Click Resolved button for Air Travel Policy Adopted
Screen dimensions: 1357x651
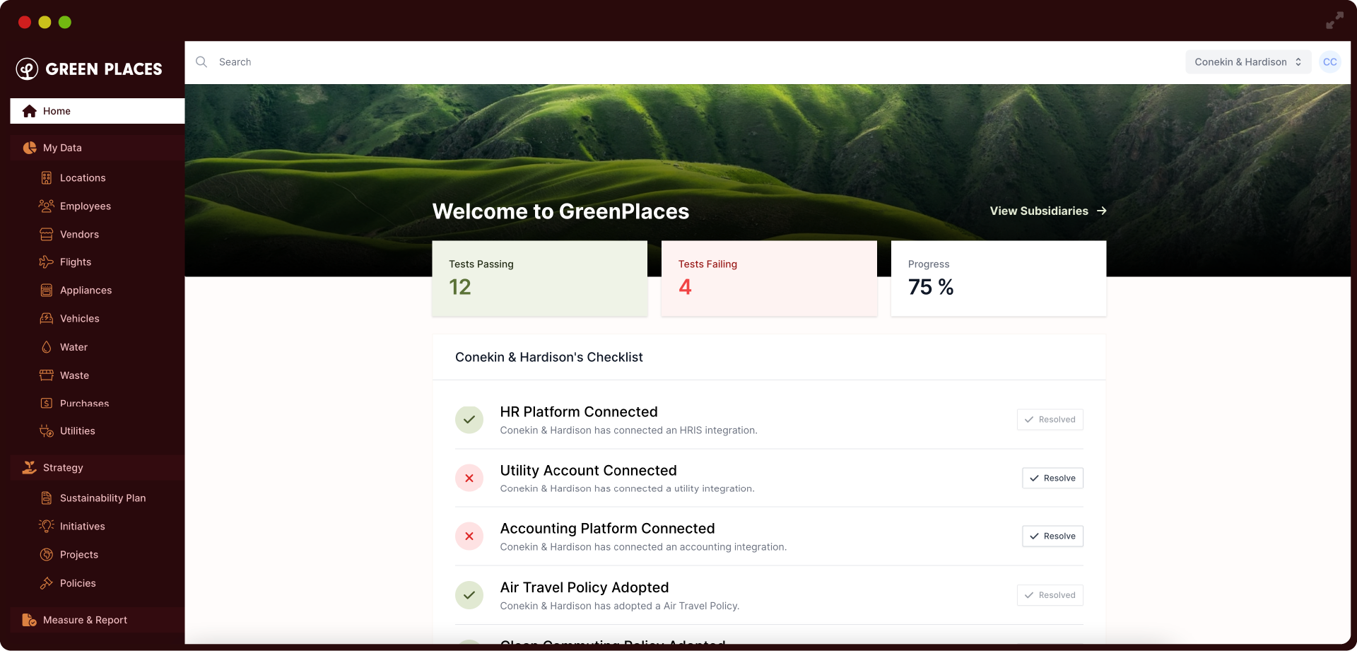pyautogui.click(x=1050, y=595)
